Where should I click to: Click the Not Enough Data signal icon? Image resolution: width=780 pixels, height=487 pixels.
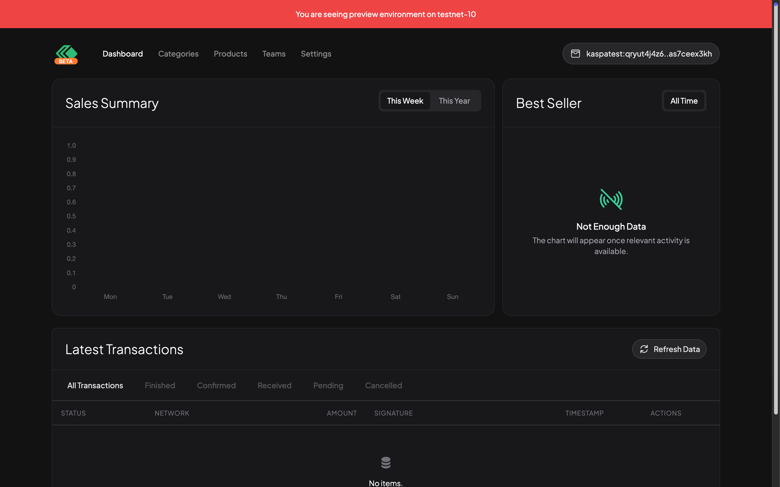point(611,199)
